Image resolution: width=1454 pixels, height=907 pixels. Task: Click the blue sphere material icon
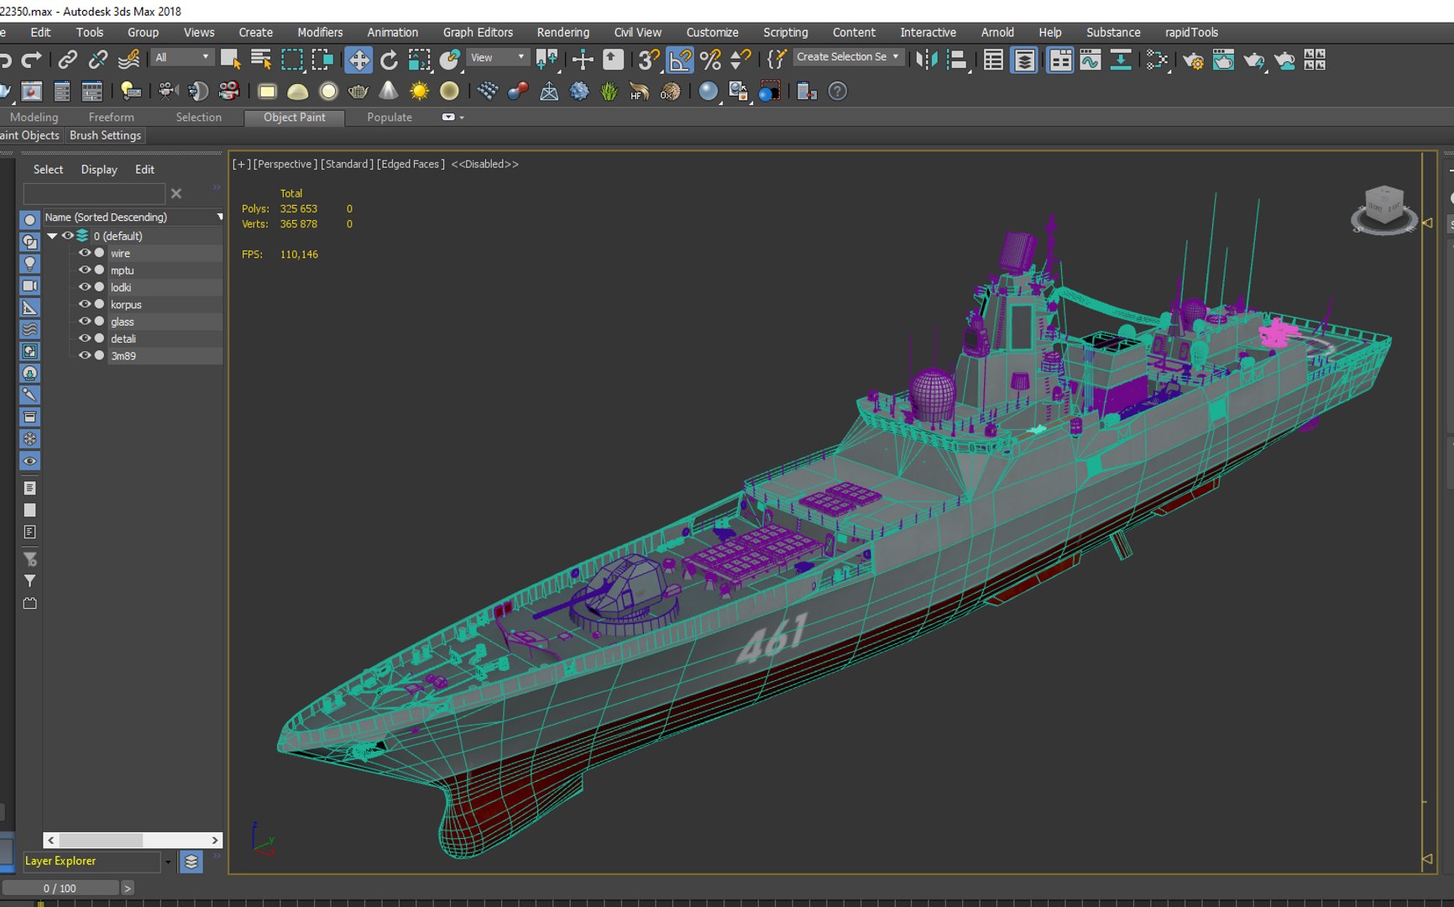coord(709,92)
